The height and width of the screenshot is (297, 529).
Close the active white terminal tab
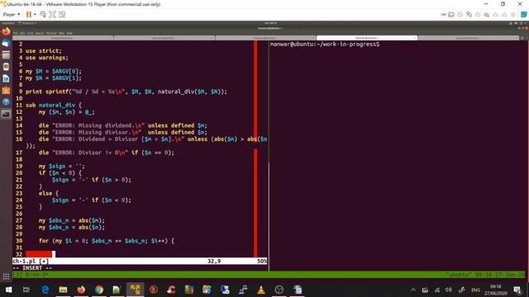point(415,38)
